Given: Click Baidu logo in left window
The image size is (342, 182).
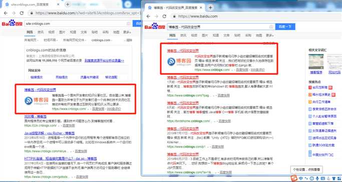Looking at the screenshot, I should [x=12, y=23].
